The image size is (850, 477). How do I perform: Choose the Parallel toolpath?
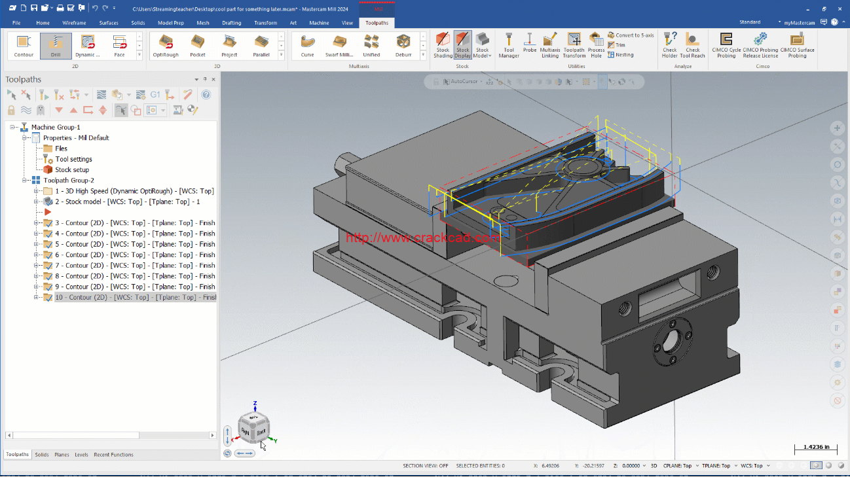[261, 46]
